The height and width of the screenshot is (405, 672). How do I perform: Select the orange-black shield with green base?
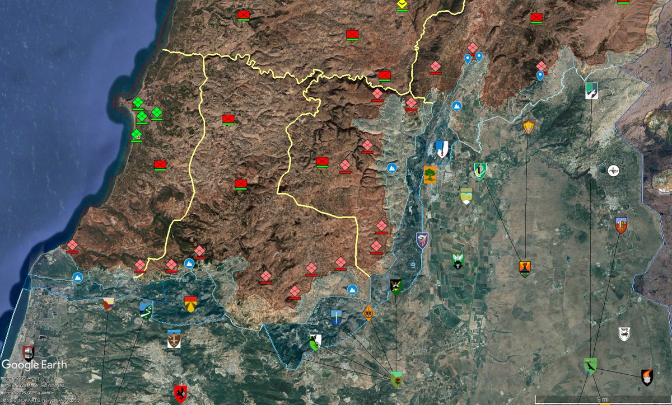pos(525,269)
